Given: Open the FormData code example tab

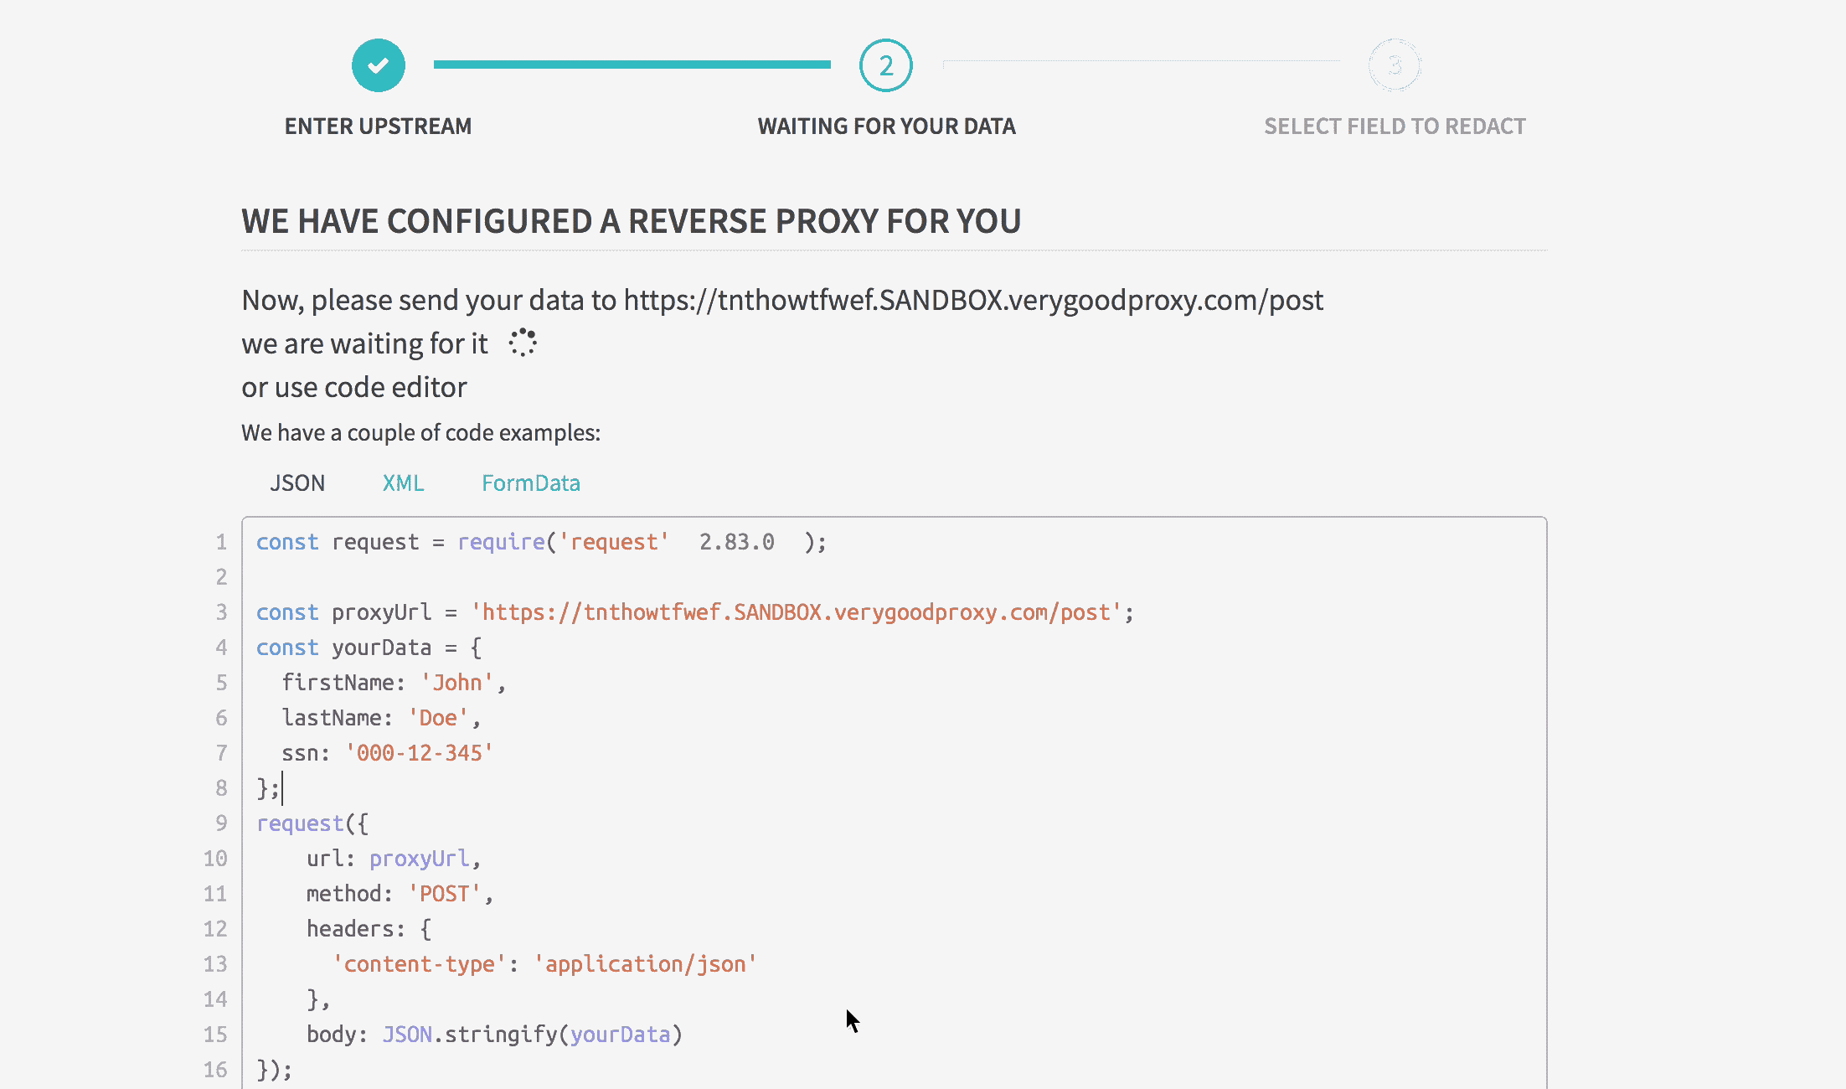Looking at the screenshot, I should tap(530, 483).
